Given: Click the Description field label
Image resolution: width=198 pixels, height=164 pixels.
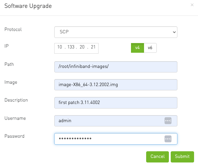Looking at the screenshot, I should click(x=16, y=100).
